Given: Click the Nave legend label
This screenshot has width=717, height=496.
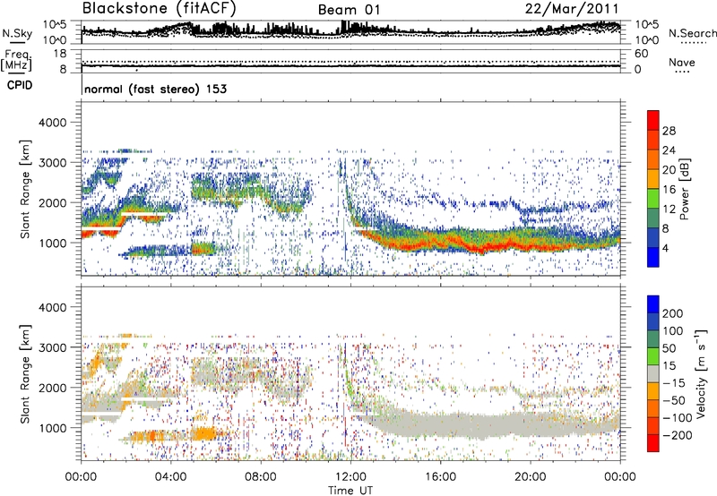Looking at the screenshot, I should pos(682,63).
